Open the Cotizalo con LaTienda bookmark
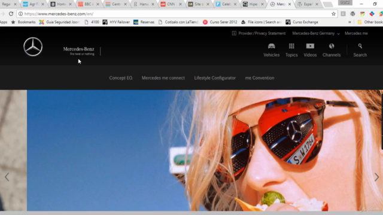The image size is (383, 215). coord(178,22)
